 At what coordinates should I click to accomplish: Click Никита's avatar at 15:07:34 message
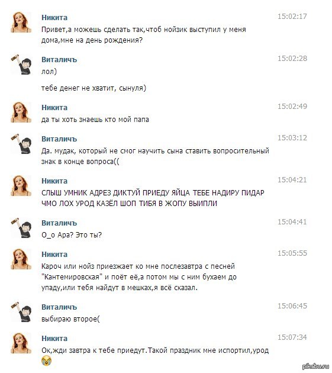[21, 343]
